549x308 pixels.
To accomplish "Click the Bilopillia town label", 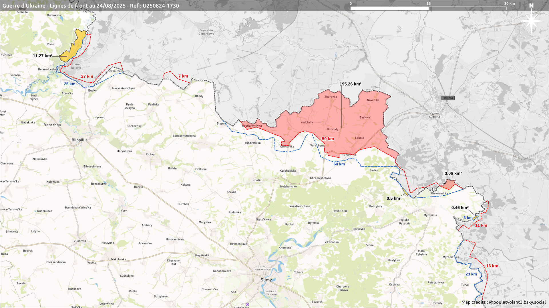I will point(79,140).
